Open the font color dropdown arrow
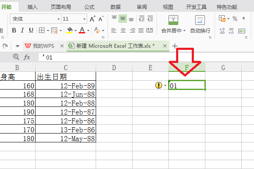This screenshot has width=254, height=169. click(x=88, y=30)
